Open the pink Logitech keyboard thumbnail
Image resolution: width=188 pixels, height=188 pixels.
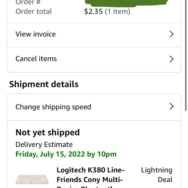click(32, 179)
